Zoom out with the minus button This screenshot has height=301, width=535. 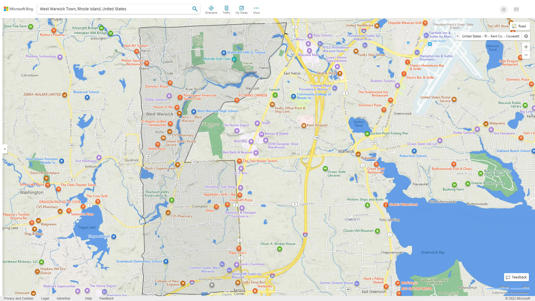coord(526,55)
